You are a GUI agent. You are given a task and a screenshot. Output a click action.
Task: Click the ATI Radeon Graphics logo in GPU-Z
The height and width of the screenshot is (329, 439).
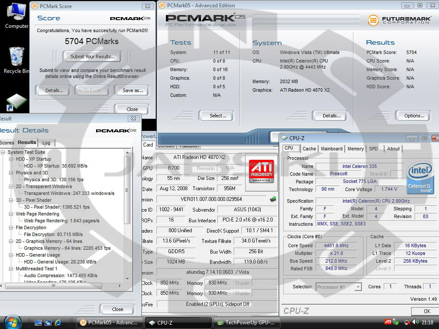(x=261, y=171)
